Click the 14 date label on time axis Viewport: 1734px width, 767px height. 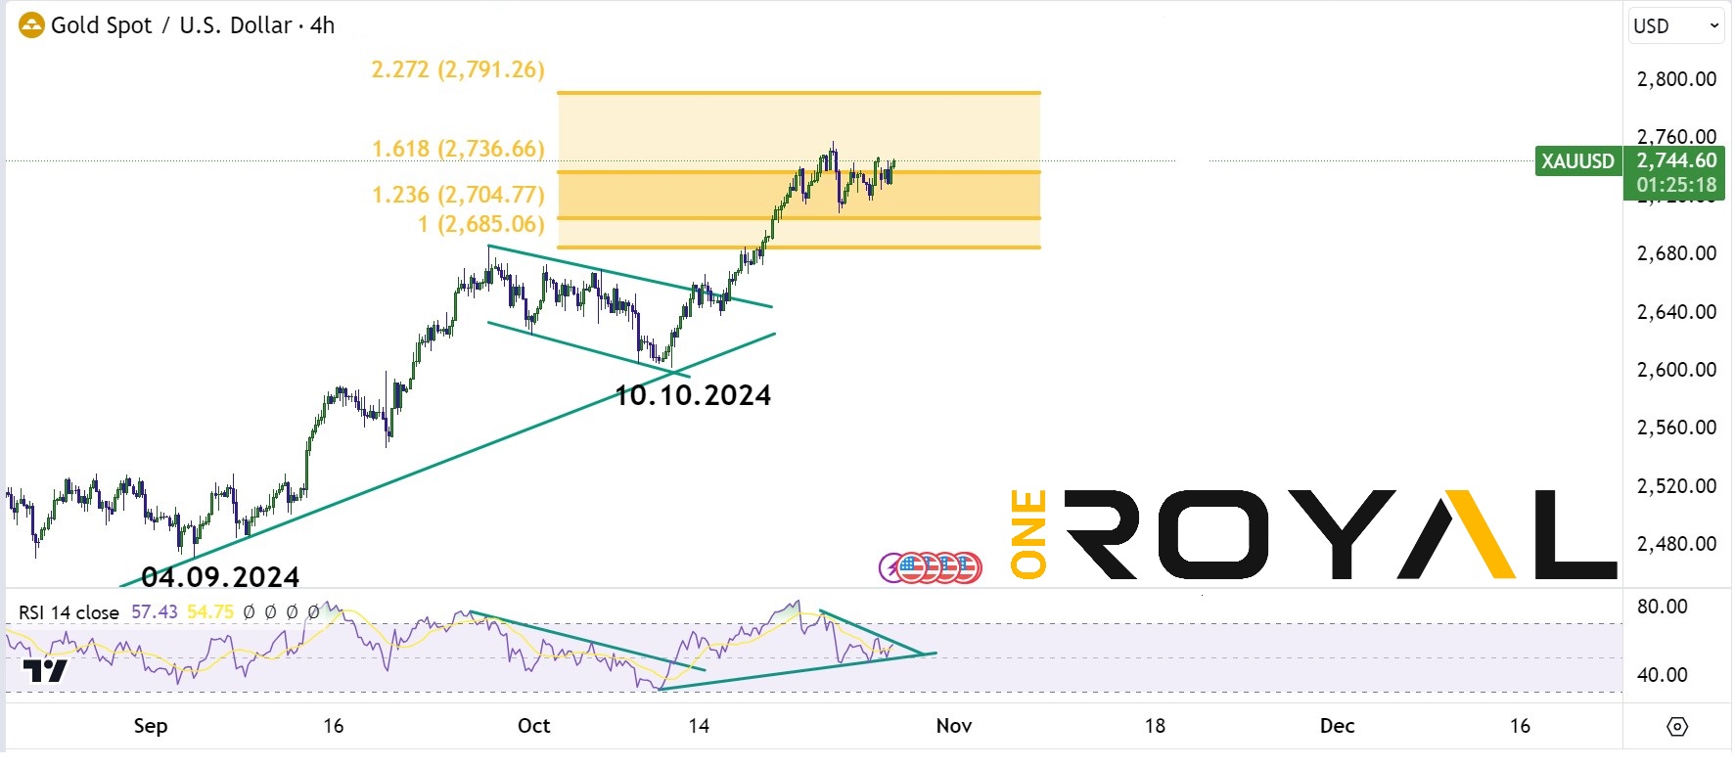(x=699, y=726)
